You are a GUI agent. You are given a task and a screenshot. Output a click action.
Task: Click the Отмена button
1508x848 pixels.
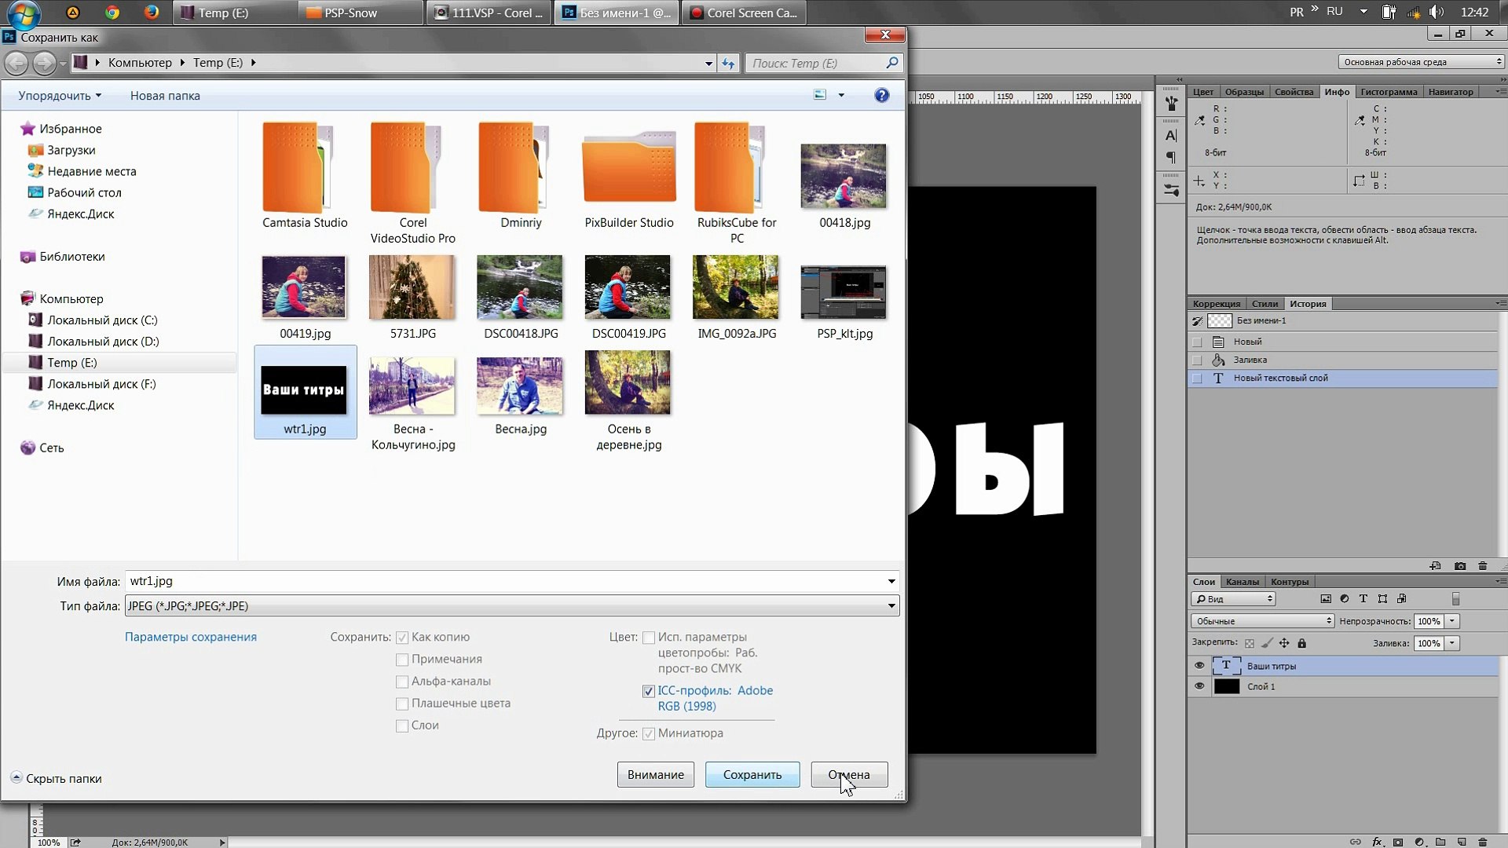click(x=849, y=775)
